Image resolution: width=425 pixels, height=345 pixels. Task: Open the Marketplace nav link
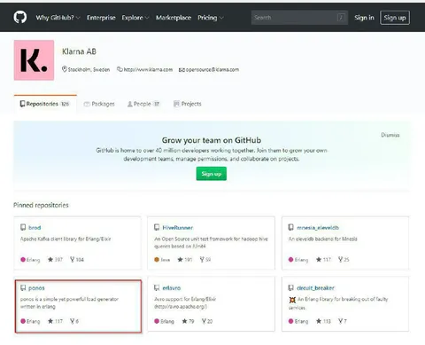coord(174,18)
